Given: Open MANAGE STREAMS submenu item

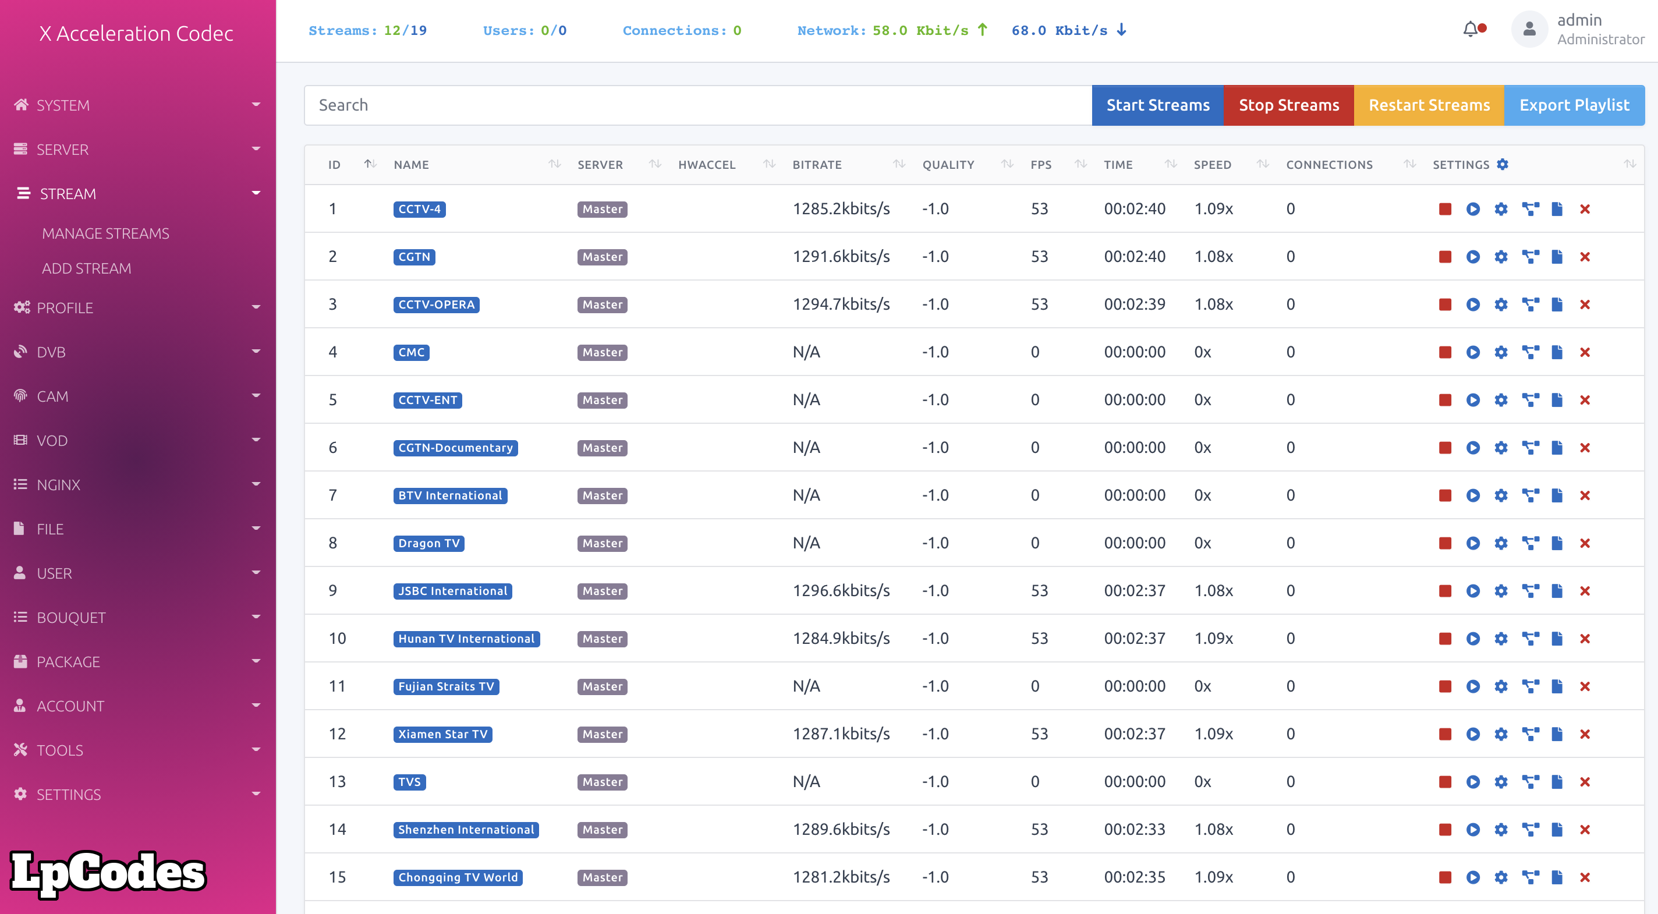Looking at the screenshot, I should coord(105,233).
